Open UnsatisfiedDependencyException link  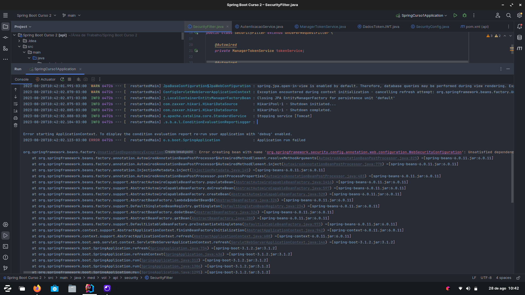[130, 152]
